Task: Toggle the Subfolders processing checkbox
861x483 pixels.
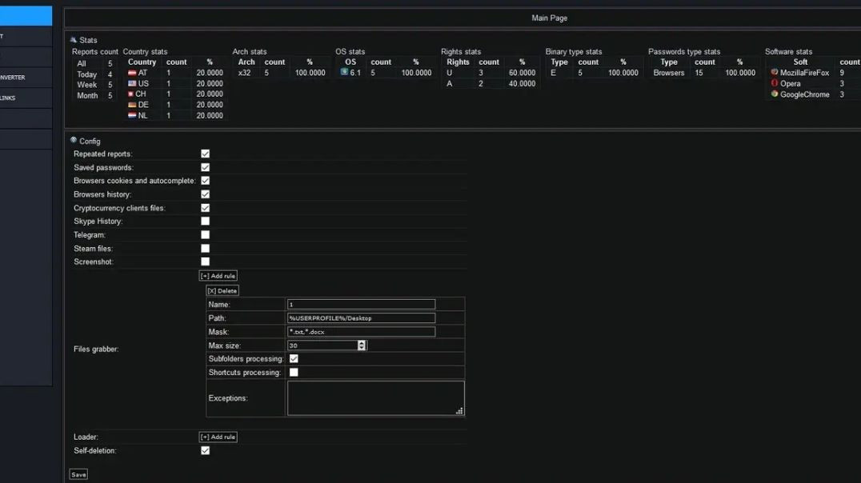Action: pos(293,358)
